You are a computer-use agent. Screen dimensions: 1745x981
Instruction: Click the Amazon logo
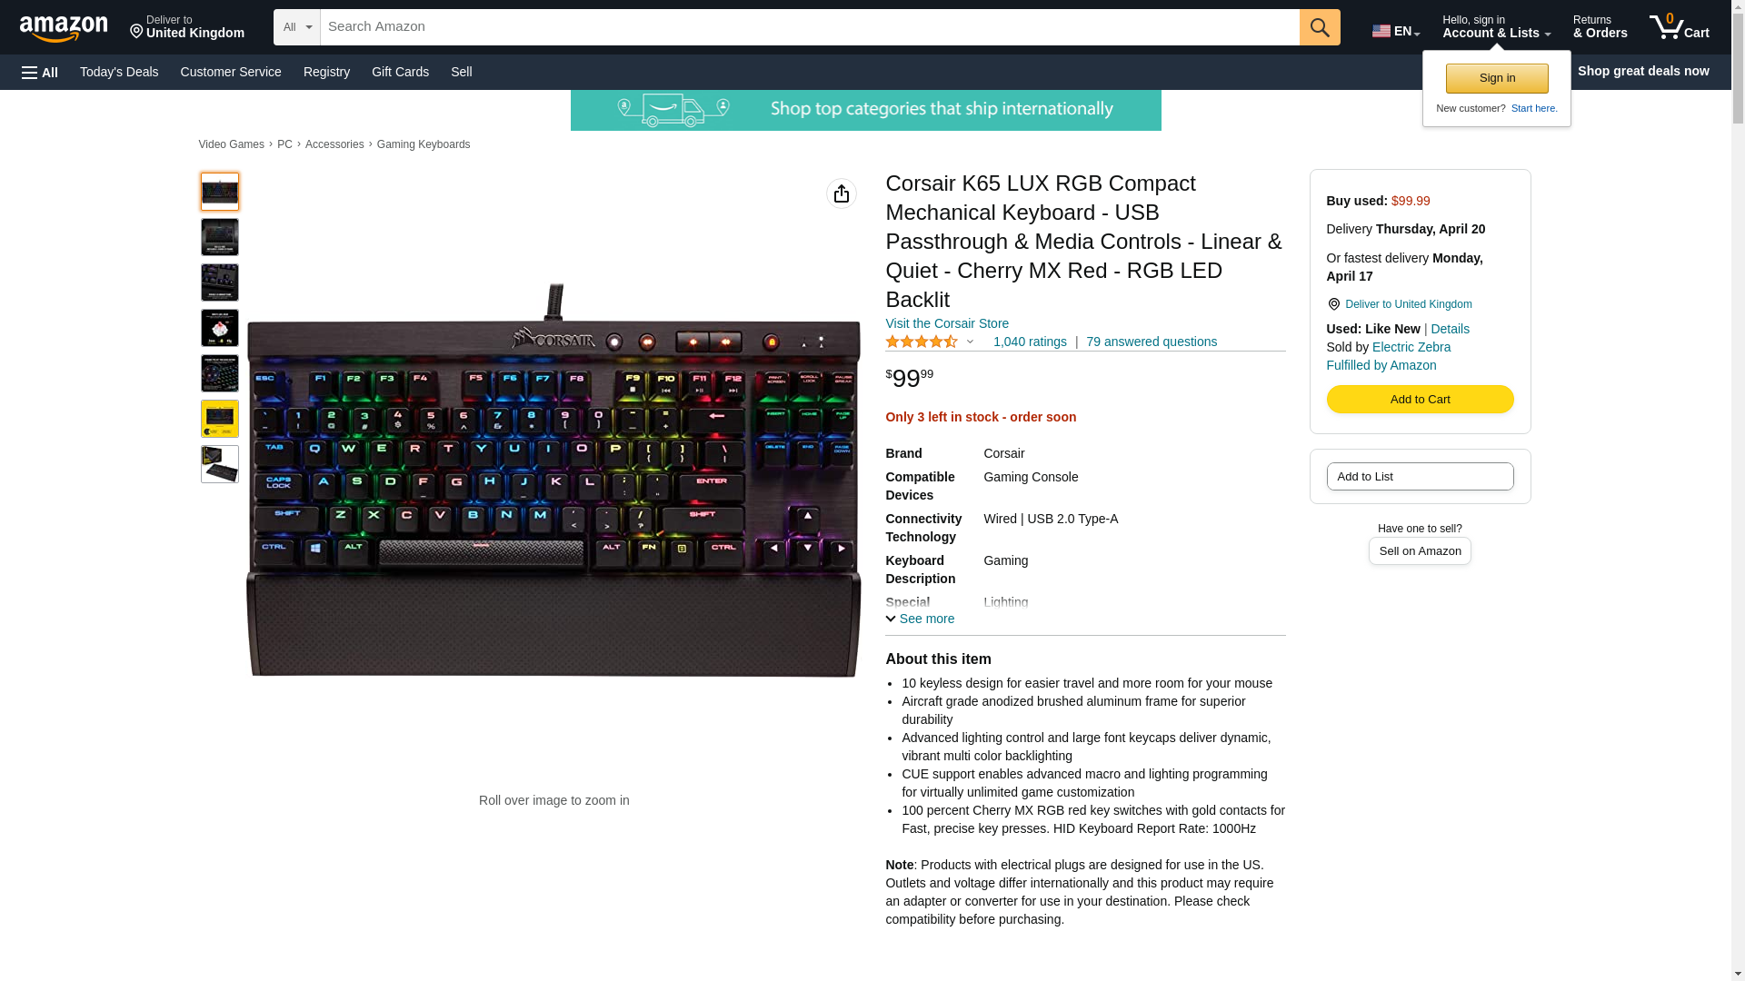(64, 28)
